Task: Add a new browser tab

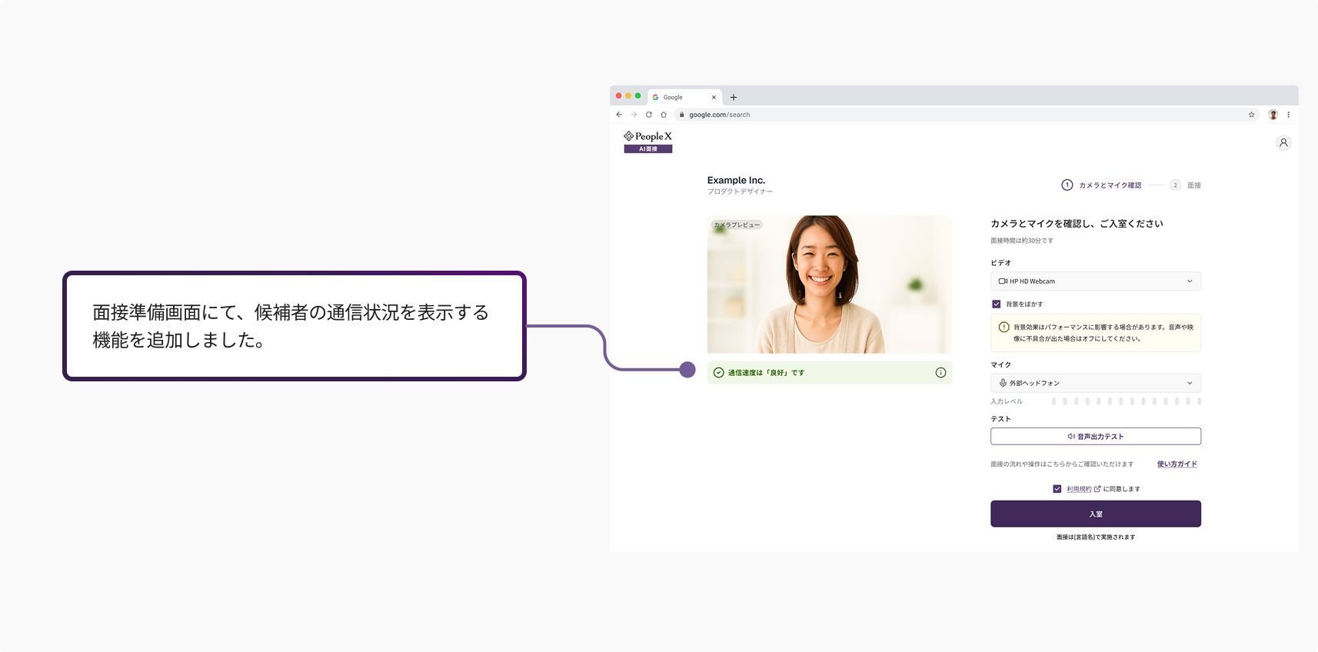Action: click(x=734, y=98)
